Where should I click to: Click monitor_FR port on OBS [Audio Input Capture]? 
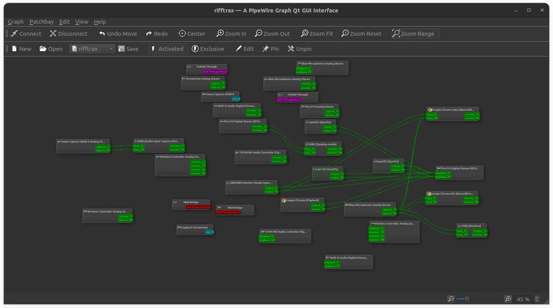click(x=177, y=150)
